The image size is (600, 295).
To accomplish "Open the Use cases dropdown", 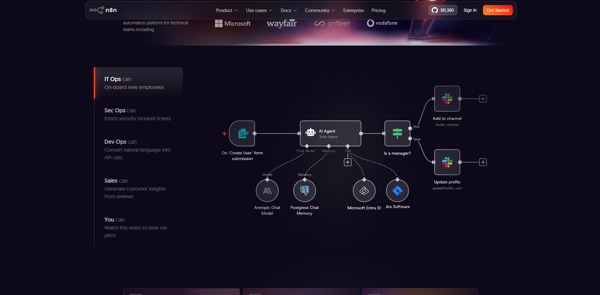I will point(259,10).
